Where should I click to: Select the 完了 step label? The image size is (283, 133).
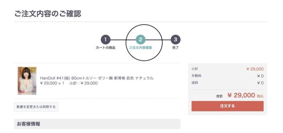click(x=176, y=48)
